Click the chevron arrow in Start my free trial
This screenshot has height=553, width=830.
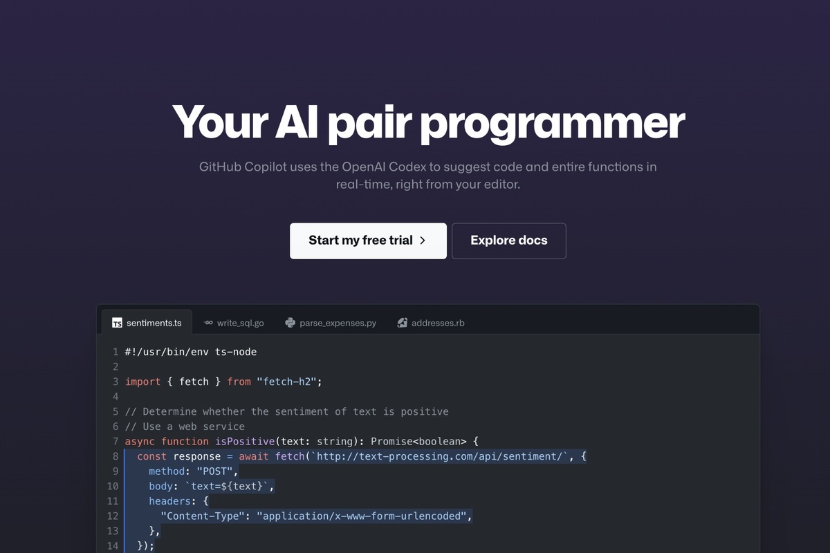[x=423, y=241]
